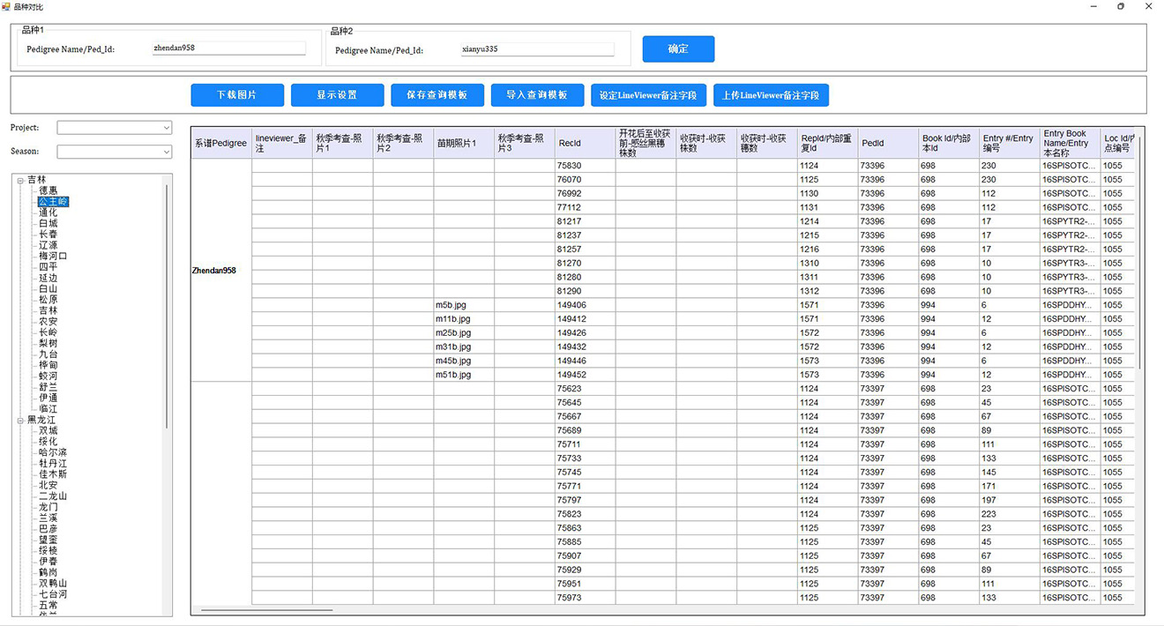1164x626 pixels.
Task: Select 七台河 in the location tree
Action: pos(53,594)
